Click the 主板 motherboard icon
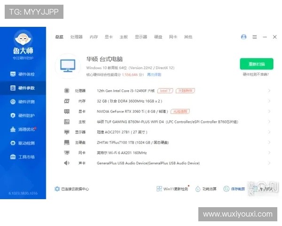The height and width of the screenshot is (226, 282). pyautogui.click(x=67, y=122)
